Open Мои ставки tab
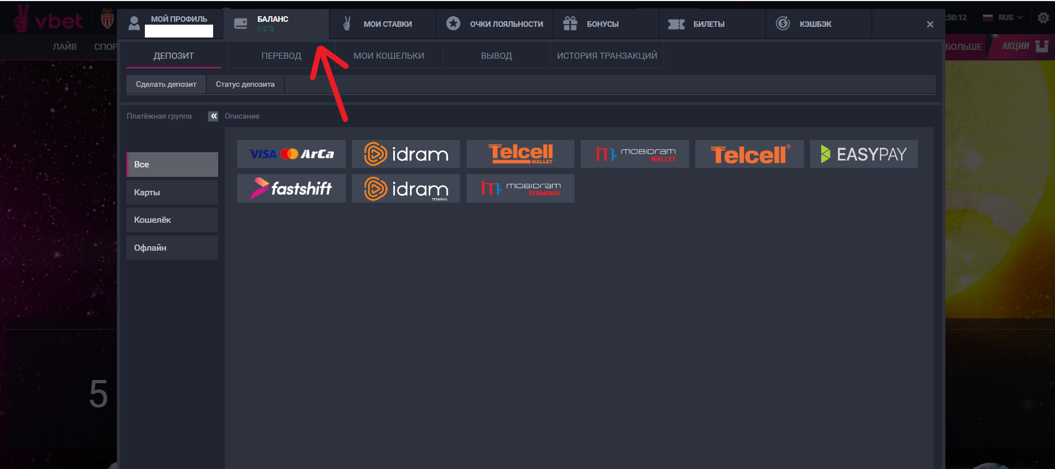Image resolution: width=1055 pixels, height=469 pixels. [x=383, y=24]
